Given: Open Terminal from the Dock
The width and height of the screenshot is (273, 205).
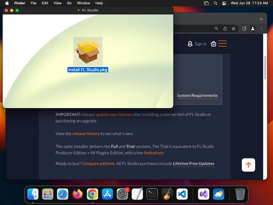Looking at the screenshot, I should (152, 194).
